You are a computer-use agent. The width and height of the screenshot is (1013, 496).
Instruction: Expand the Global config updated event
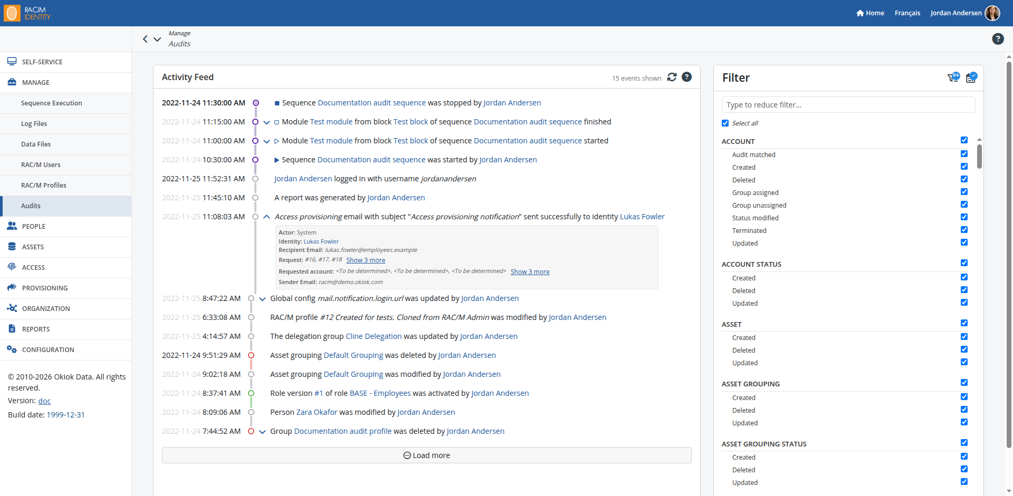tap(262, 299)
